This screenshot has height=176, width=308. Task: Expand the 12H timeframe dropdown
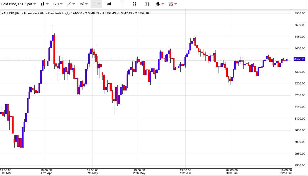coord(58,4)
